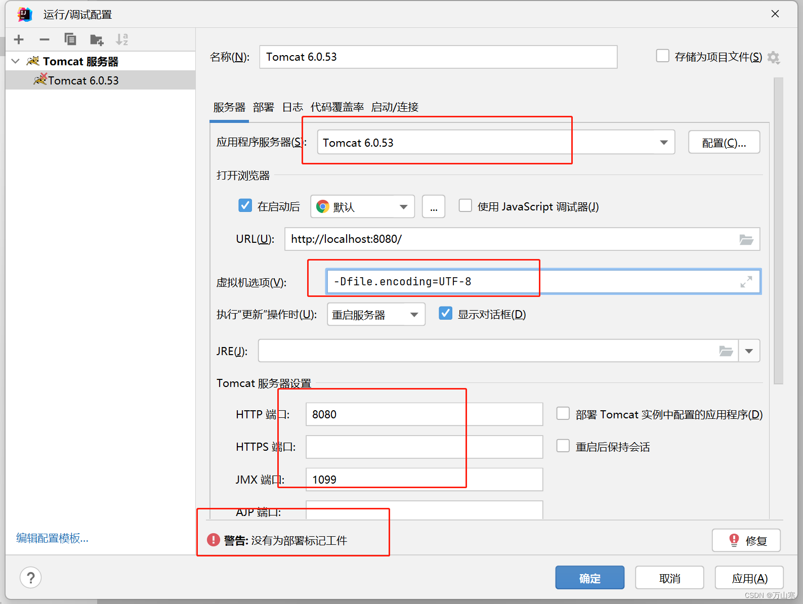Image resolution: width=803 pixels, height=604 pixels.
Task: Browse for JRE folder
Action: pos(726,351)
